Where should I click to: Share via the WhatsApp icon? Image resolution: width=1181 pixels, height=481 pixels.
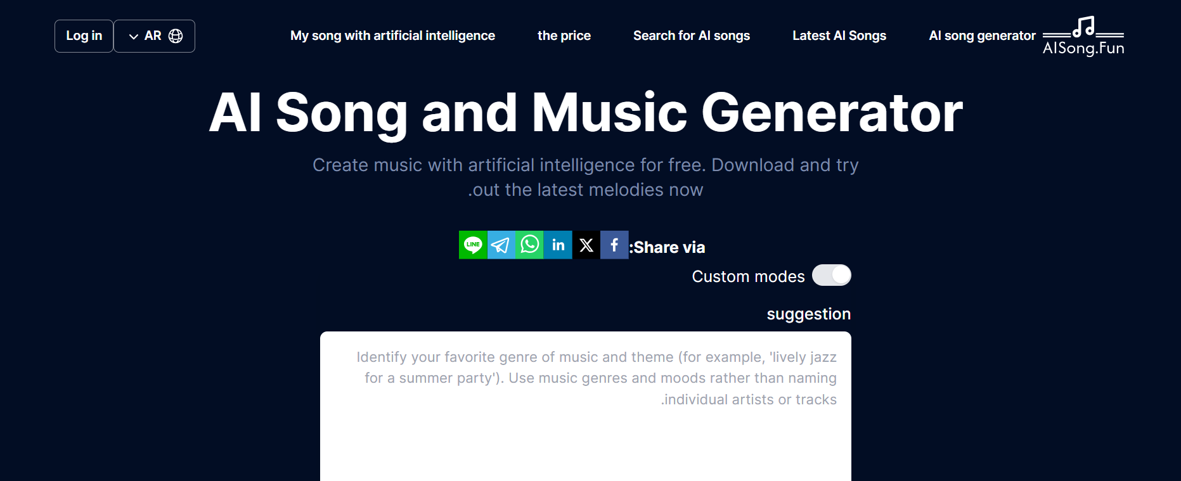pyautogui.click(x=529, y=245)
